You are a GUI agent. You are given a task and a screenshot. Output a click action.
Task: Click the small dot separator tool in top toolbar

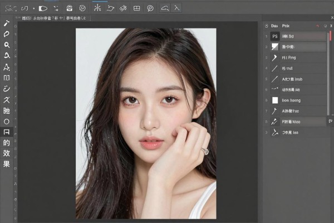pos(33,8)
